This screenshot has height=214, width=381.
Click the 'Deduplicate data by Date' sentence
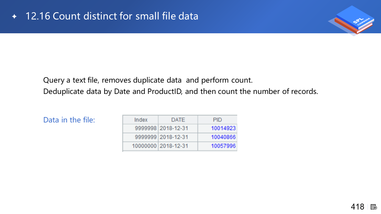pos(180,91)
